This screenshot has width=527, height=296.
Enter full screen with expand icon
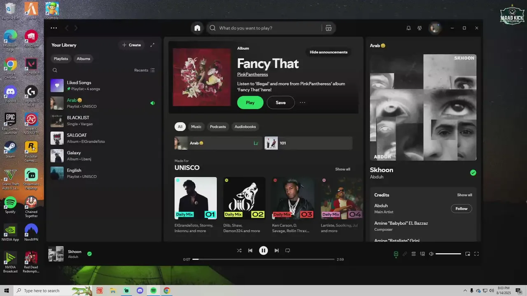click(x=477, y=254)
